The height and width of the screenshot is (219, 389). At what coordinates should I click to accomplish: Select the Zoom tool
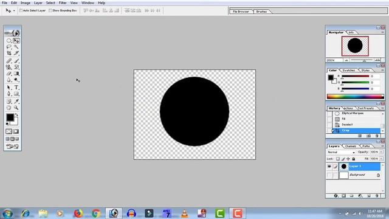[16, 108]
